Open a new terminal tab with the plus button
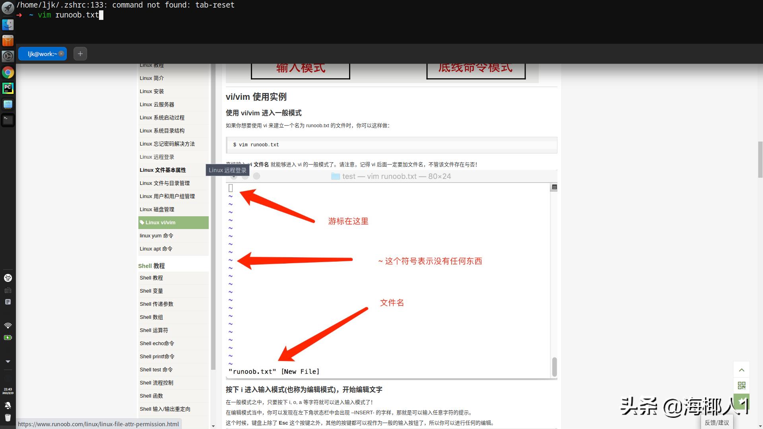Viewport: 763px width, 429px height. [80, 53]
